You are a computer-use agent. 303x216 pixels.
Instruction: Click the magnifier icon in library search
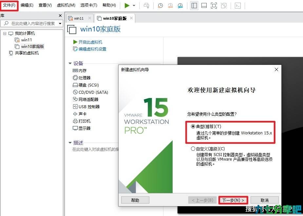6,23
